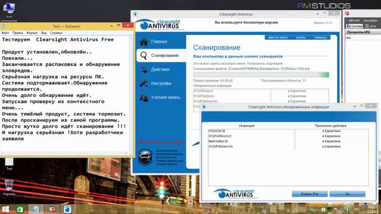Image resolution: width=381 pixels, height=214 pixels.
Task: Click the Notepad title bar icon
Action: [x=2, y=26]
